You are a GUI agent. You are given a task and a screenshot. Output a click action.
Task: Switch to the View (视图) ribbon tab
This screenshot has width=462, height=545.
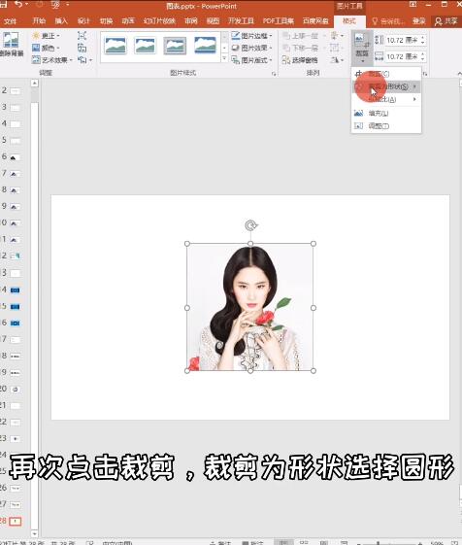[x=213, y=21]
